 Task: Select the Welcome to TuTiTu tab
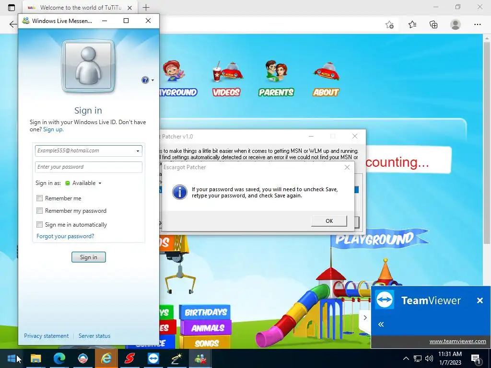[x=80, y=8]
